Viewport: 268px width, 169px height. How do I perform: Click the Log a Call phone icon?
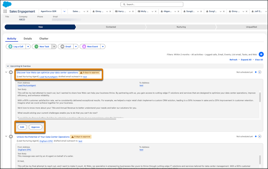click(10, 46)
